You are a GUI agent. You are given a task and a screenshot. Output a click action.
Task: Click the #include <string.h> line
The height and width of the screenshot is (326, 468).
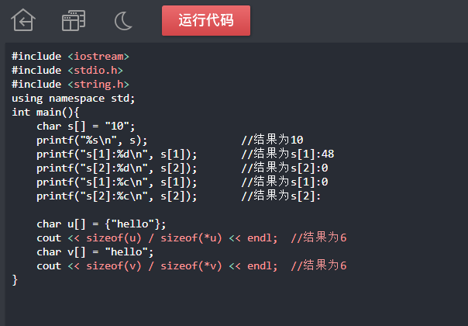(70, 84)
